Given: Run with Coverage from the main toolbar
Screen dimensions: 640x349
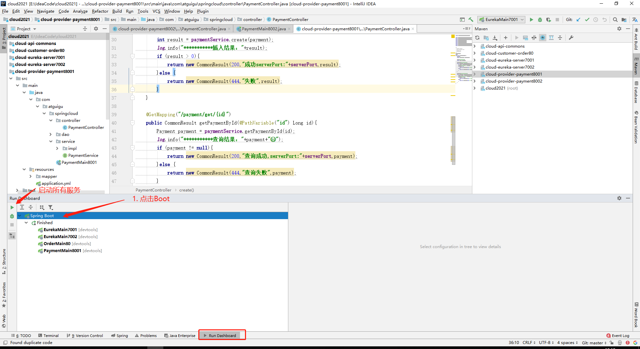Looking at the screenshot, I should 549,20.
